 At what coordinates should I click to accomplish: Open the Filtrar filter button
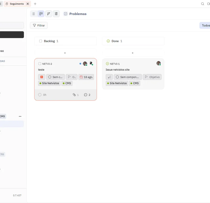coord(39,25)
